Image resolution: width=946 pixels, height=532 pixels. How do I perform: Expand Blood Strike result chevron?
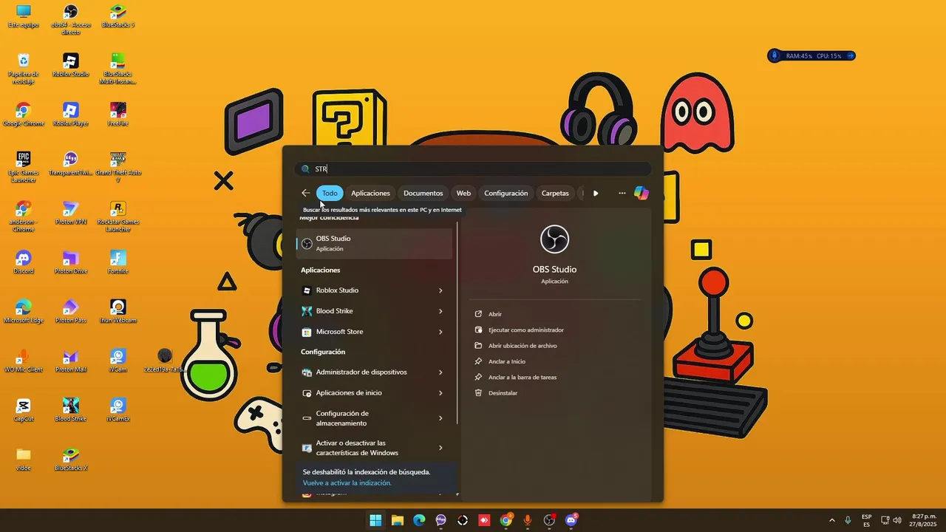click(440, 311)
